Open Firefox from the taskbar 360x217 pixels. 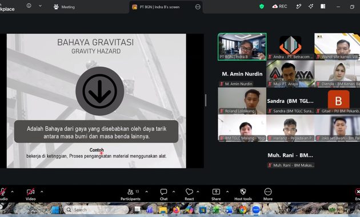176,210
